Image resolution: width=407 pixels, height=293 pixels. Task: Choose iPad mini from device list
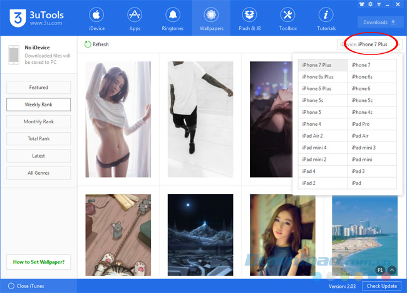[x=372, y=160]
